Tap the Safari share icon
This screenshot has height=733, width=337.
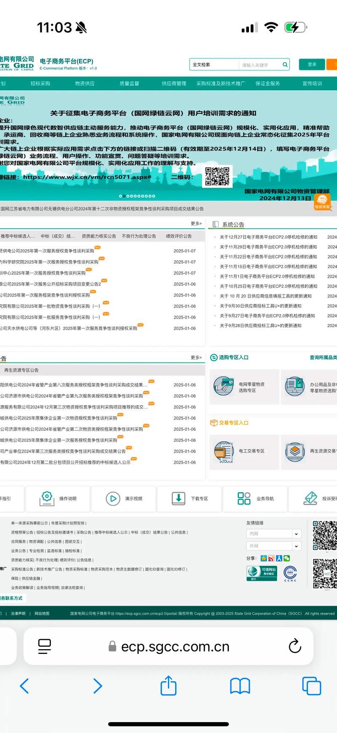point(168,686)
